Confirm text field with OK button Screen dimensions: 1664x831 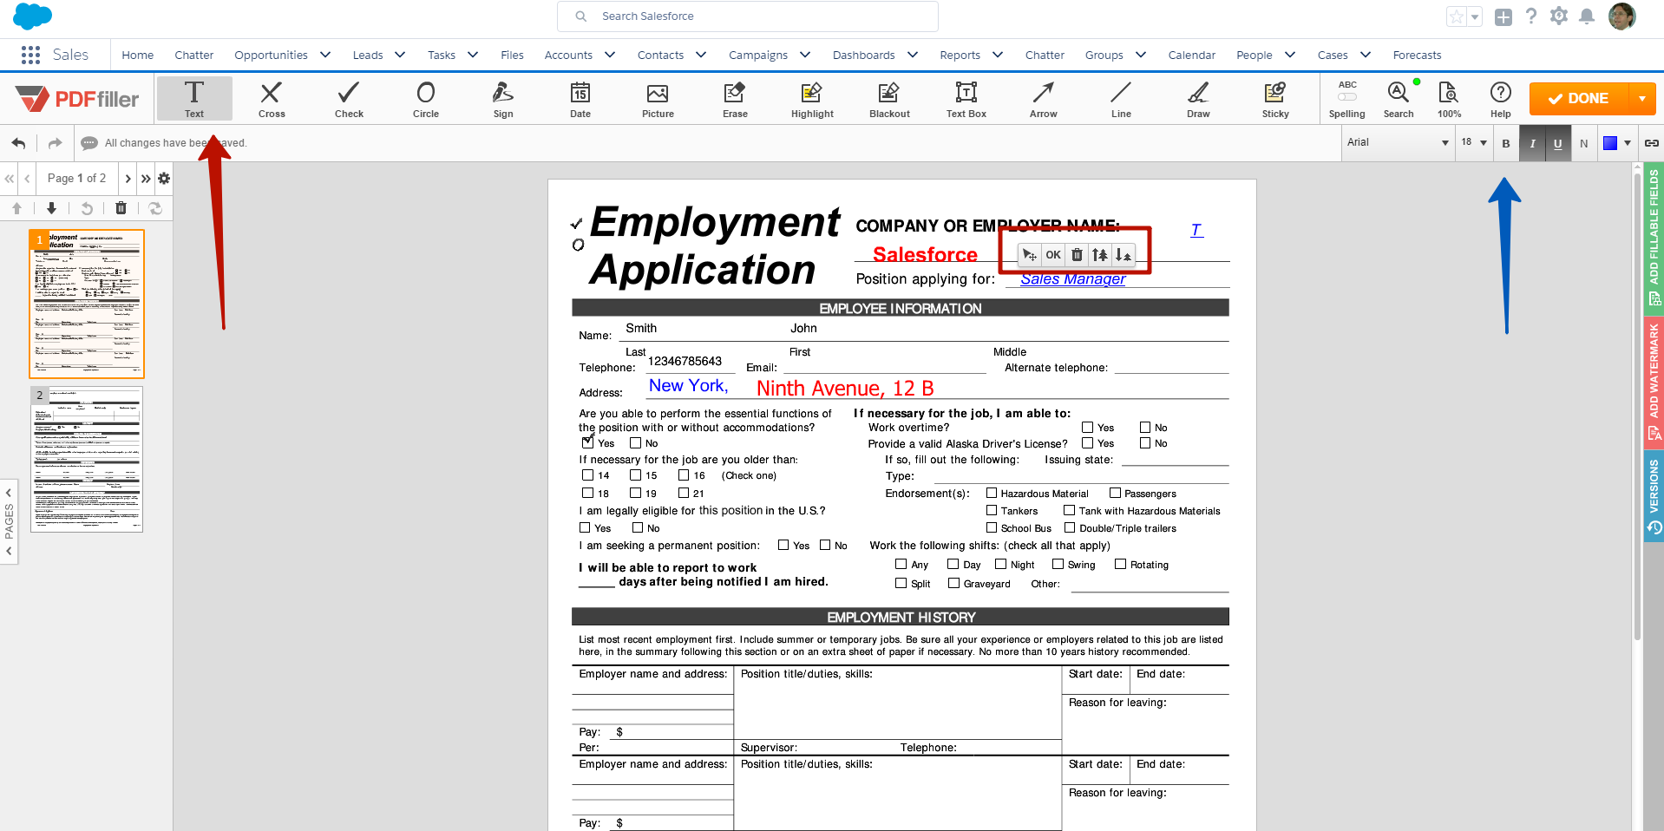pyautogui.click(x=1053, y=255)
